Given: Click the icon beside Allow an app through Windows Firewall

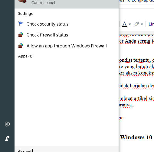Looking at the screenshot, I should pos(21,46).
